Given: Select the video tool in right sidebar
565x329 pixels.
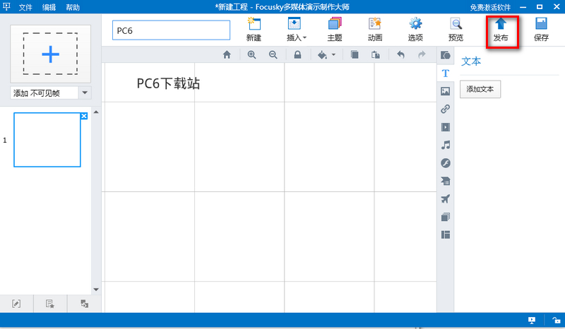Looking at the screenshot, I should 446,127.
